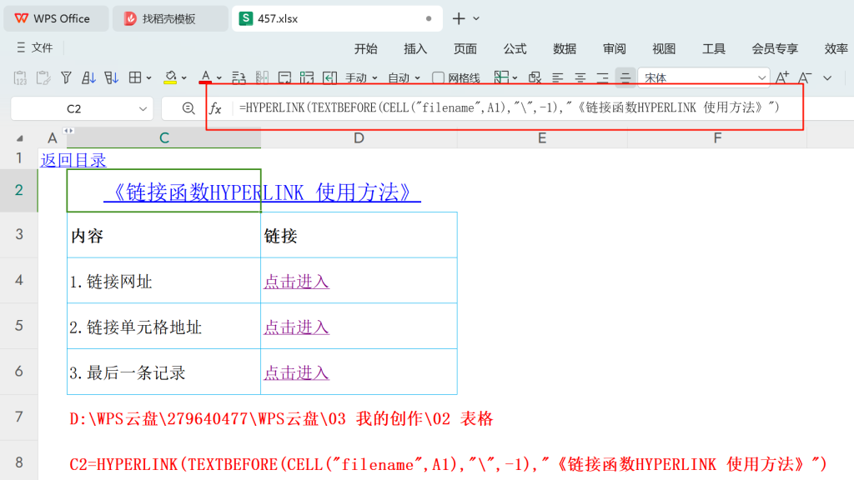Click the format painter clipboard icon
The height and width of the screenshot is (480, 854).
pos(43,77)
